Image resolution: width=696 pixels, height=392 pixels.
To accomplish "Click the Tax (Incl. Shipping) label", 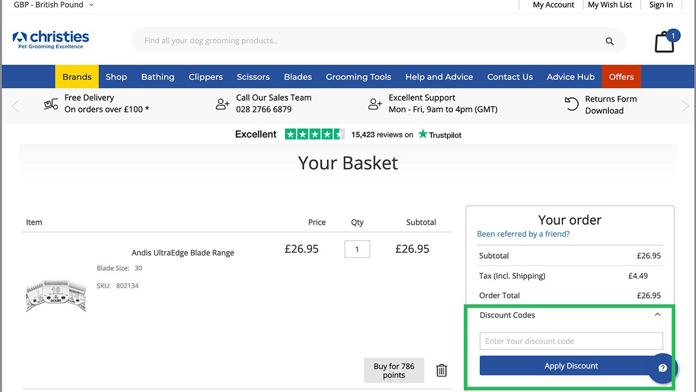I will pyautogui.click(x=512, y=276).
